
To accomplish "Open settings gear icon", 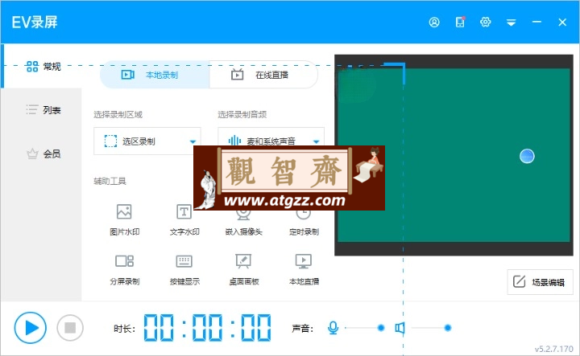I will point(485,23).
